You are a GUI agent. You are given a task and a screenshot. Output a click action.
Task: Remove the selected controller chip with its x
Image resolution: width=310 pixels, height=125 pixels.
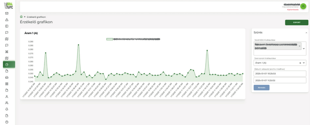(x=299, y=46)
